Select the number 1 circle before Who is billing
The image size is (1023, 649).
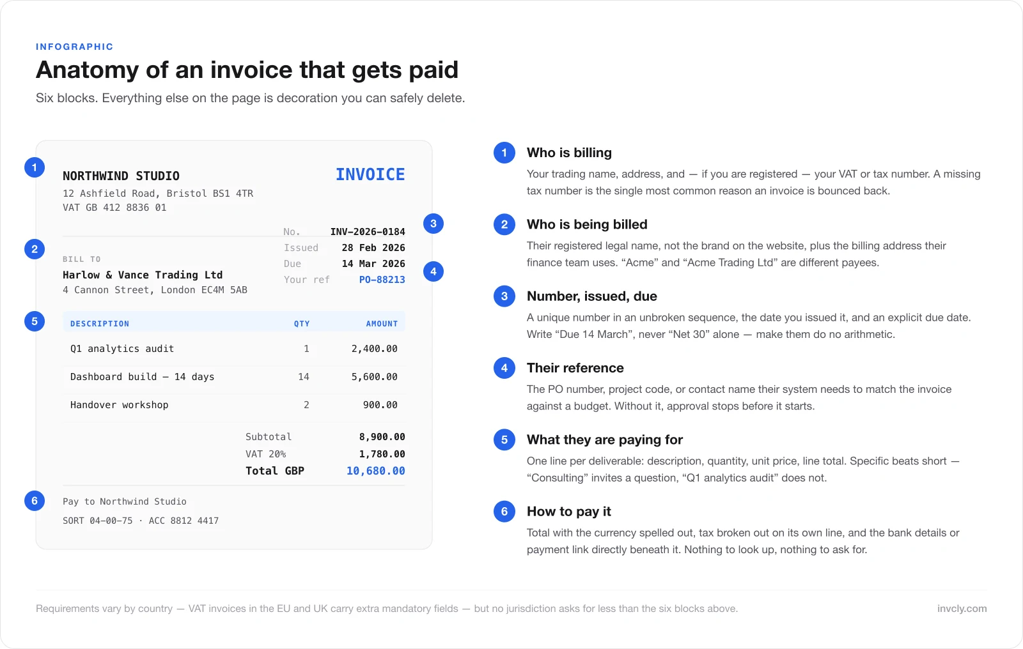(504, 153)
